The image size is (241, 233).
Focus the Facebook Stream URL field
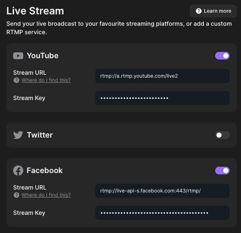162,191
